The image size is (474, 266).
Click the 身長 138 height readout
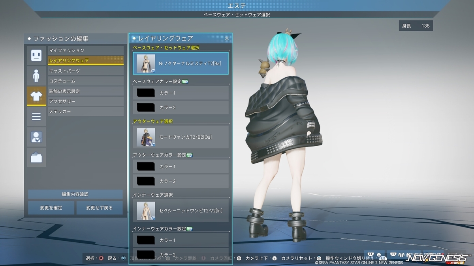416,26
